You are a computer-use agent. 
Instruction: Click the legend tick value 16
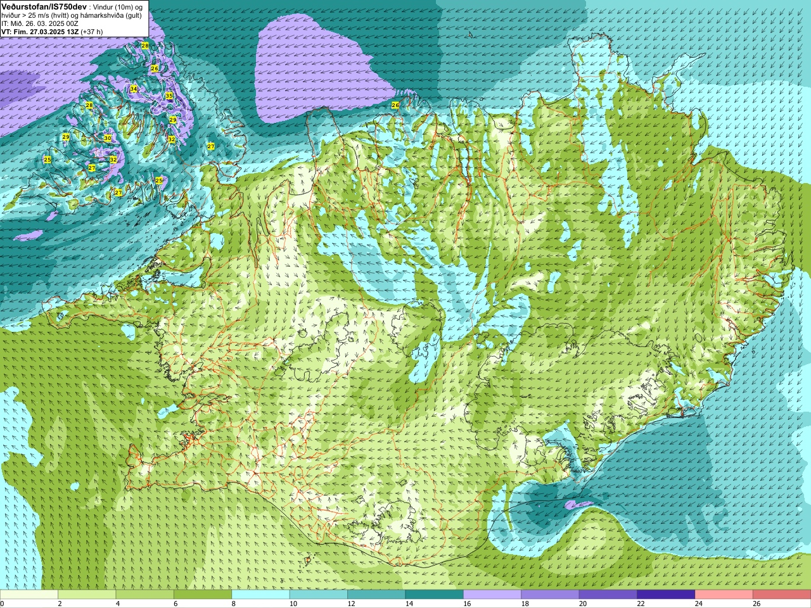coord(466,604)
